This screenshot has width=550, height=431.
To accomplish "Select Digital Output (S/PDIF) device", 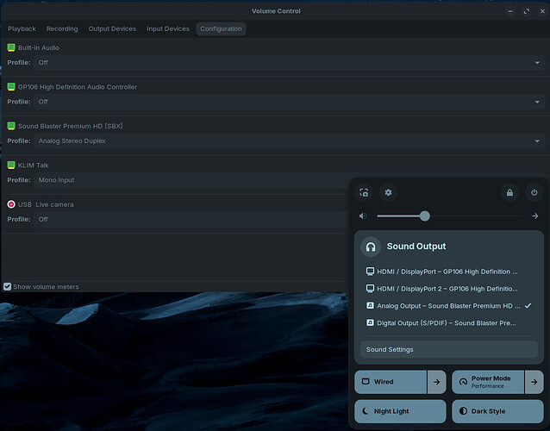I will tap(449, 323).
